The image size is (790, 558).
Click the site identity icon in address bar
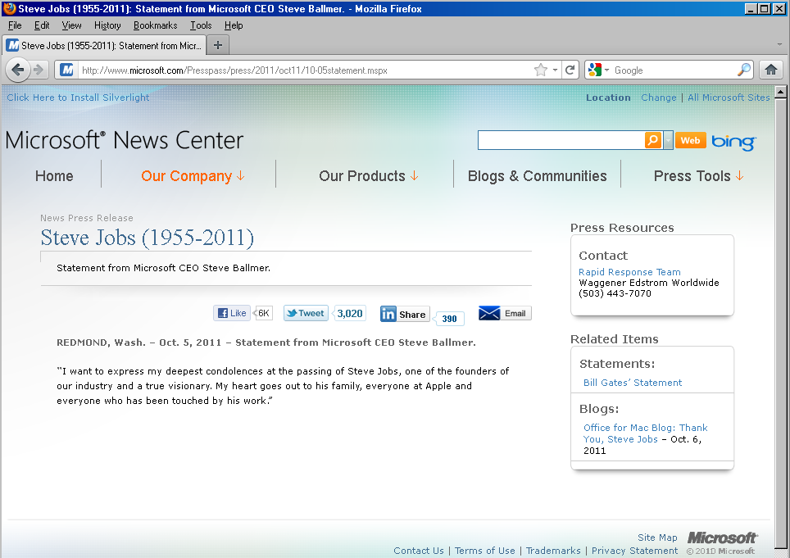67,70
